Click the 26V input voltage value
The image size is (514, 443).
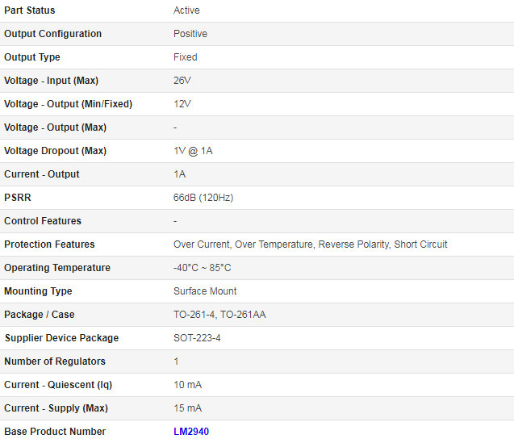[182, 81]
